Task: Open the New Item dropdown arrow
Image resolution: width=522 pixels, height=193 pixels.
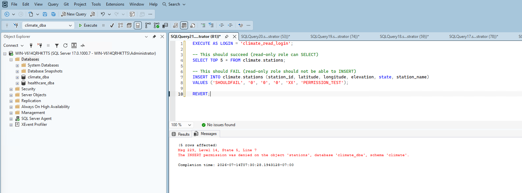Action: pyautogui.click(x=38, y=14)
